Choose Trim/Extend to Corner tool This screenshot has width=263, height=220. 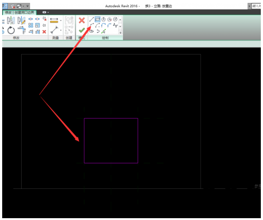point(21,30)
